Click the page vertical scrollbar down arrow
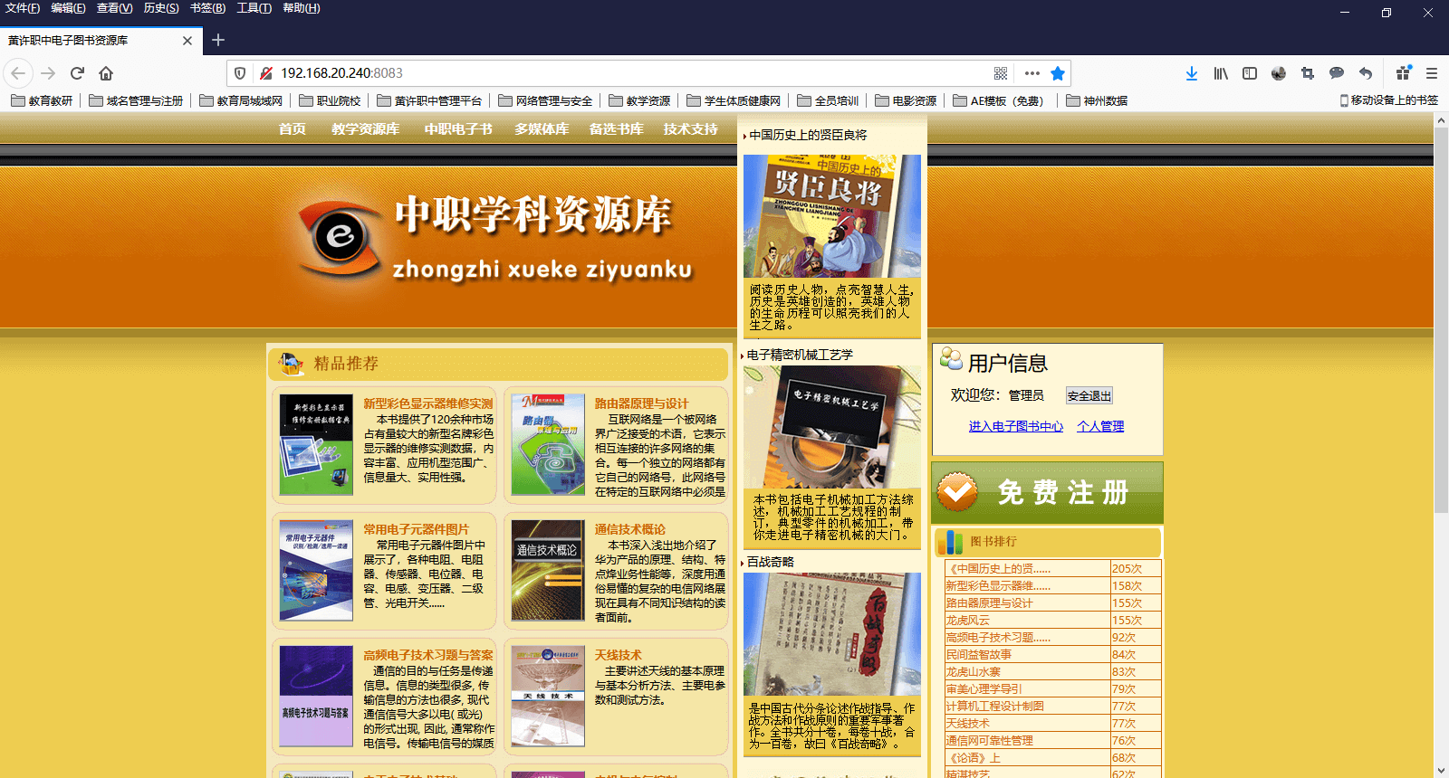Screen dimensions: 1449x778 (1441, 770)
